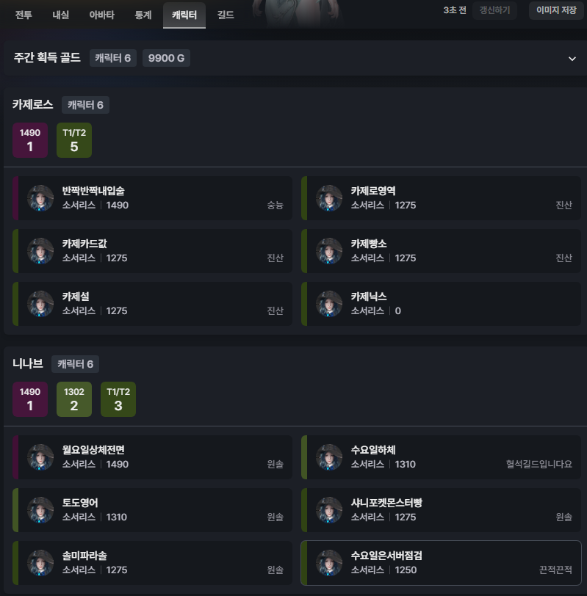Screen dimensions: 587x596
Task: Select the green 1302 badge under 니나브
Action: click(x=74, y=399)
